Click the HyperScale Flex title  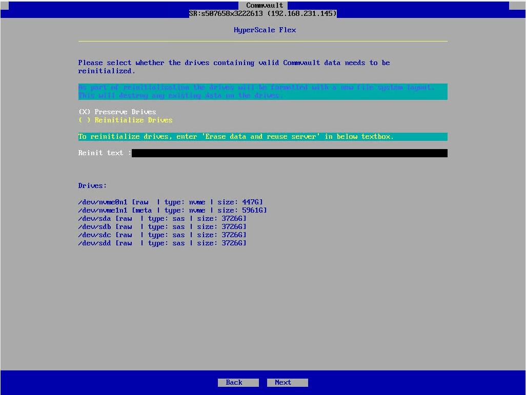point(265,30)
